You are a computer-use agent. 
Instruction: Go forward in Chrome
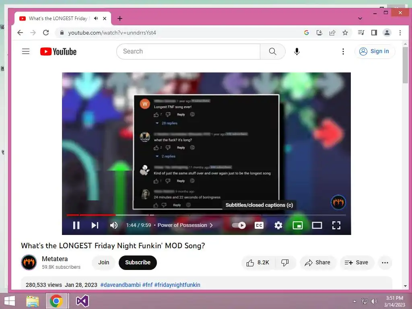[x=33, y=33]
